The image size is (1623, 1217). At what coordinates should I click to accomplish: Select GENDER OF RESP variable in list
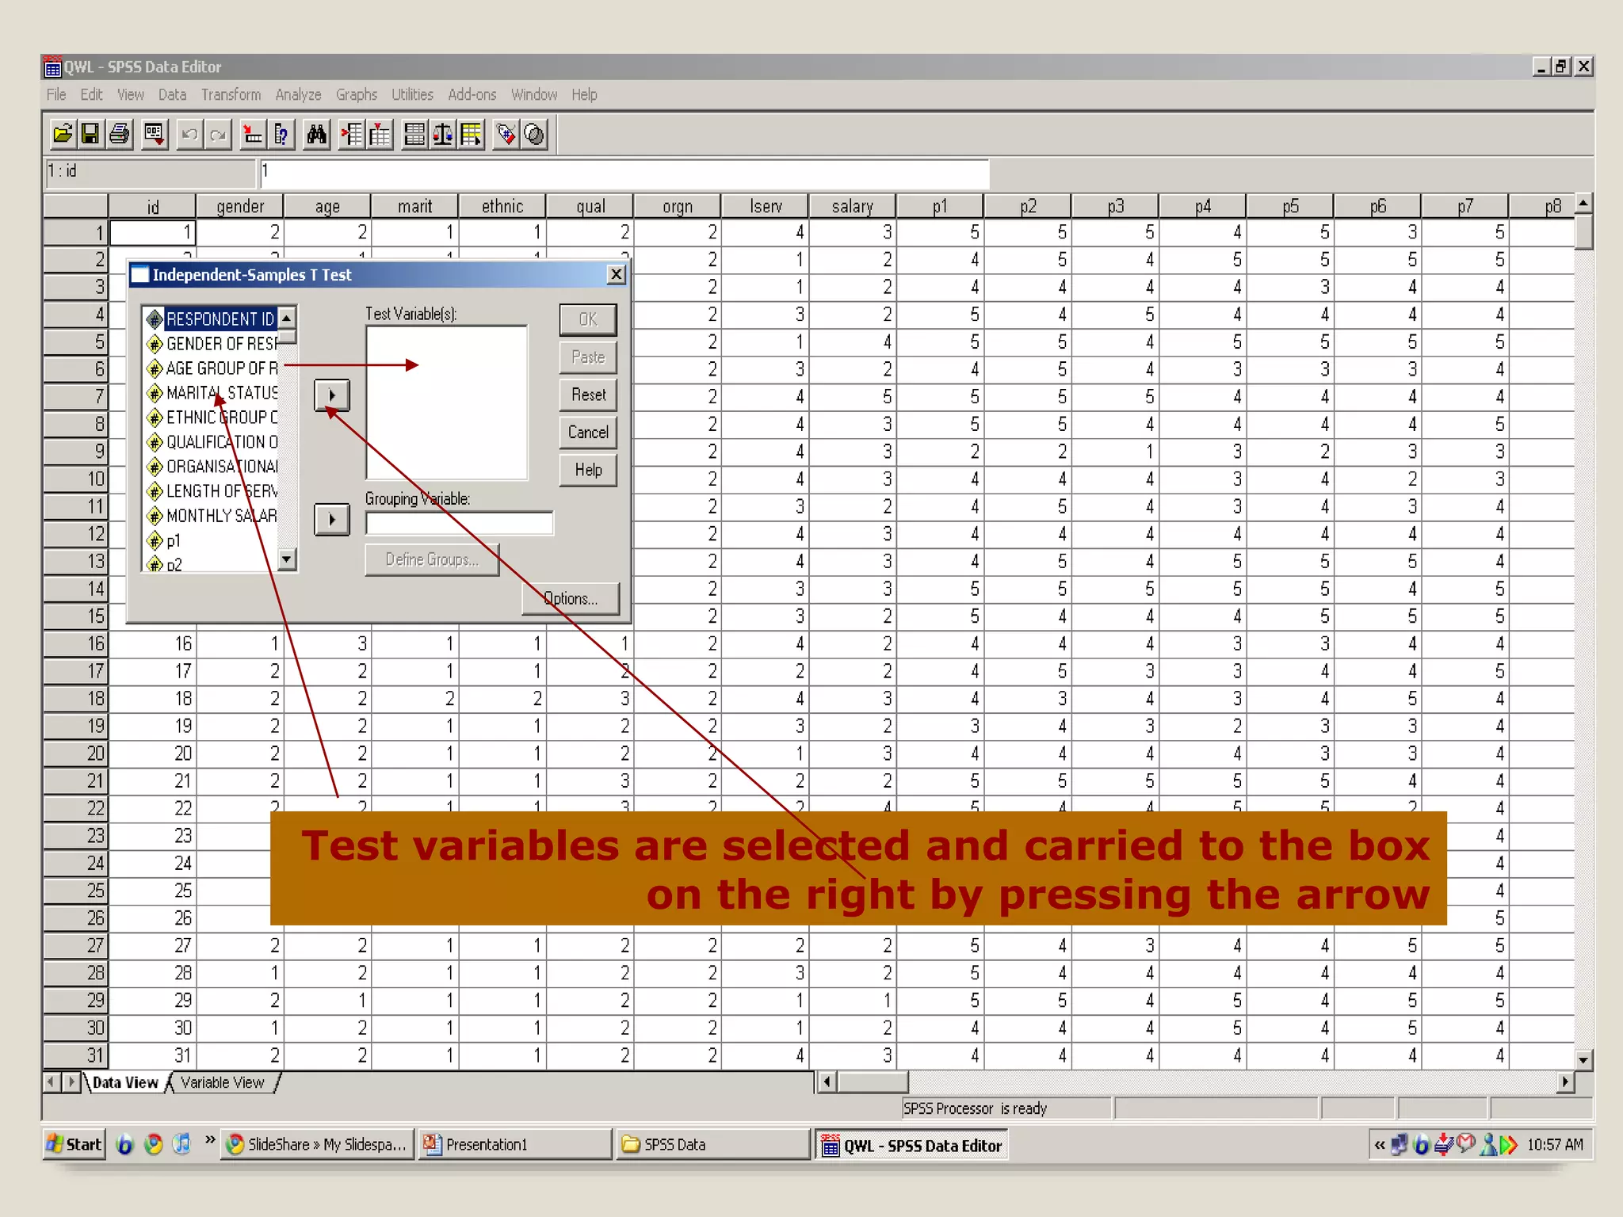pyautogui.click(x=212, y=344)
